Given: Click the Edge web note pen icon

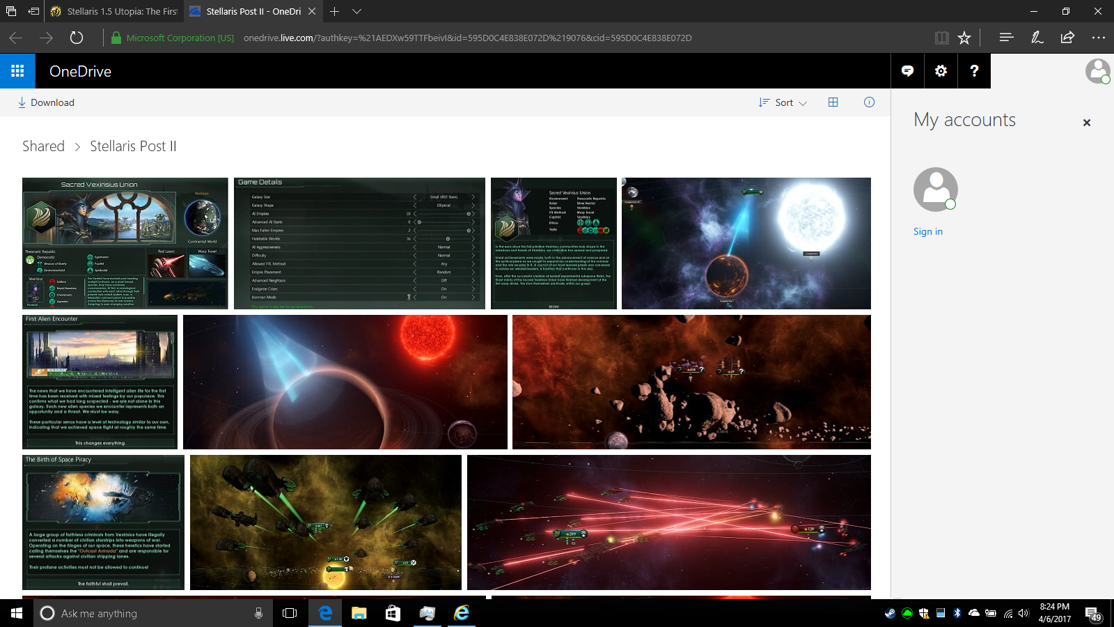Looking at the screenshot, I should coord(1037,38).
